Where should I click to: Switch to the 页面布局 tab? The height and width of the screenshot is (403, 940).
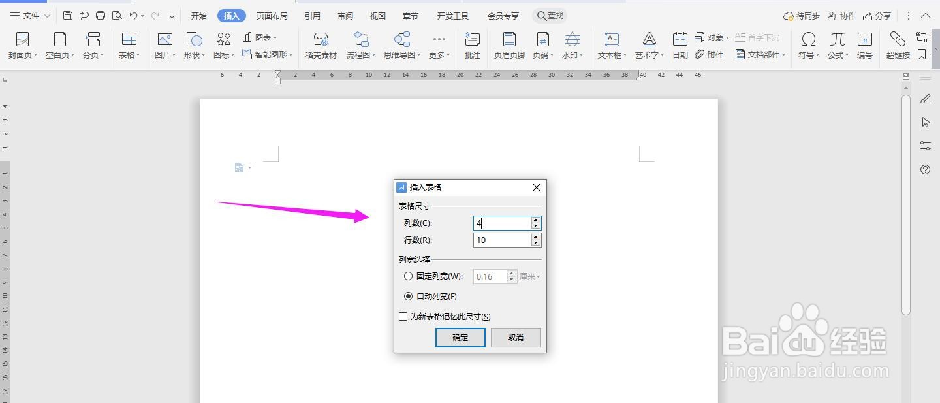272,16
